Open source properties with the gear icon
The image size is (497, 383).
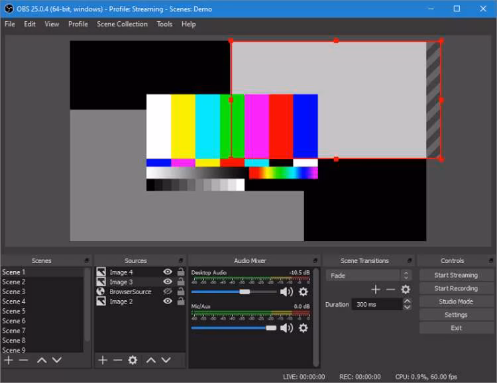click(133, 360)
